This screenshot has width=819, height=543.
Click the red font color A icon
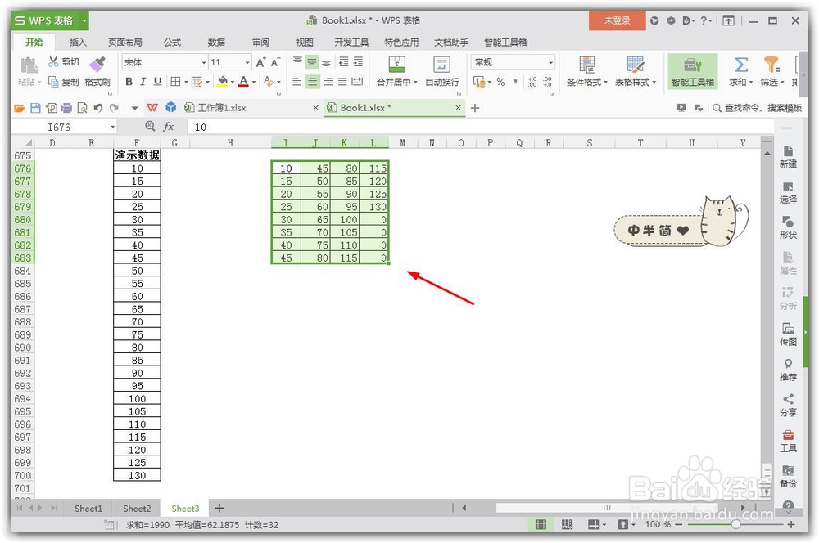point(243,82)
